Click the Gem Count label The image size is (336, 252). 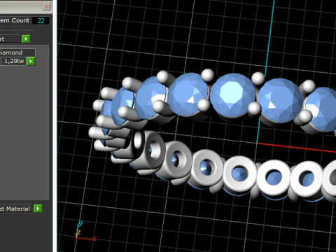coord(15,20)
